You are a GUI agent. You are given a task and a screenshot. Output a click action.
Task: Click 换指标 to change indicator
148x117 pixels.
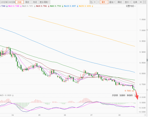point(130,96)
